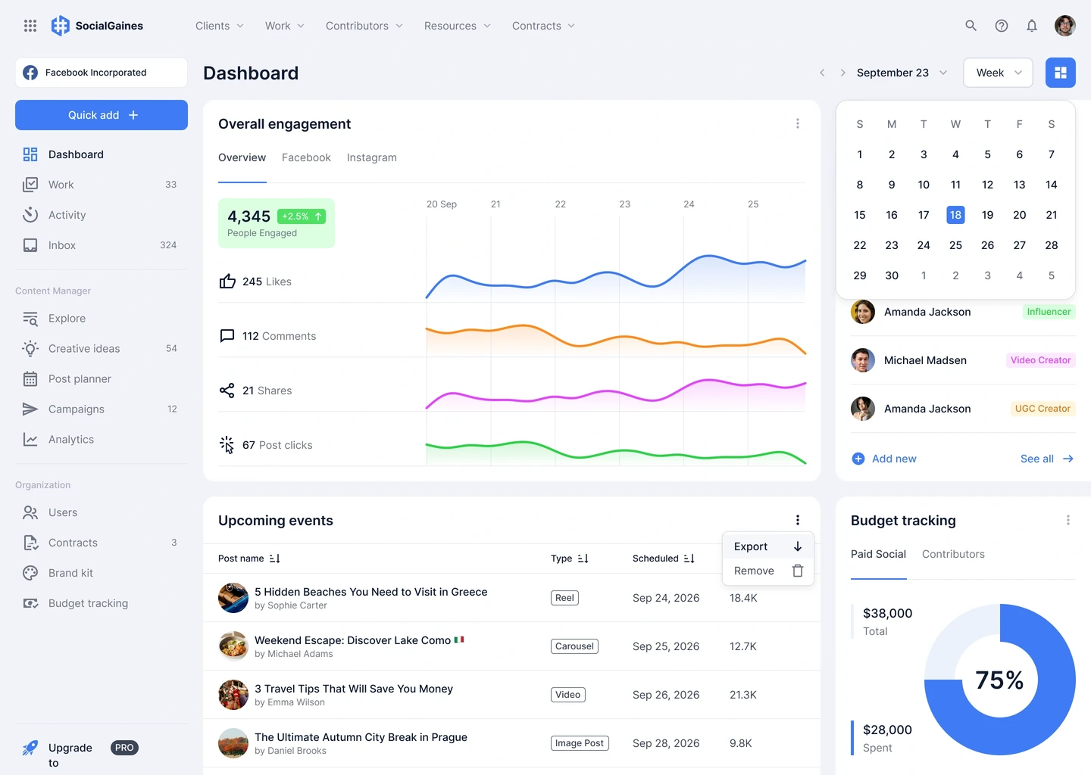
Task: Click the See all link
Action: (x=1047, y=459)
